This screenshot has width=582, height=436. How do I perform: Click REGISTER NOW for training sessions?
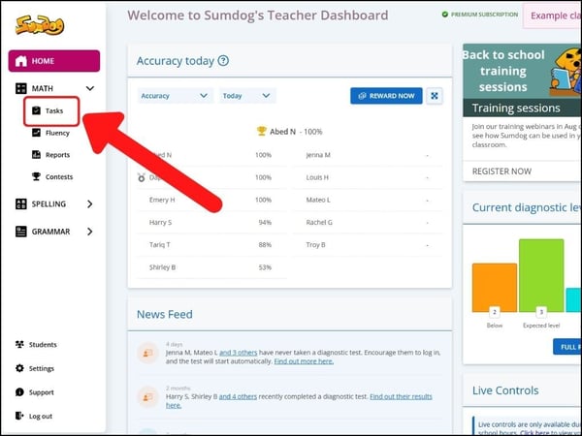(x=501, y=171)
